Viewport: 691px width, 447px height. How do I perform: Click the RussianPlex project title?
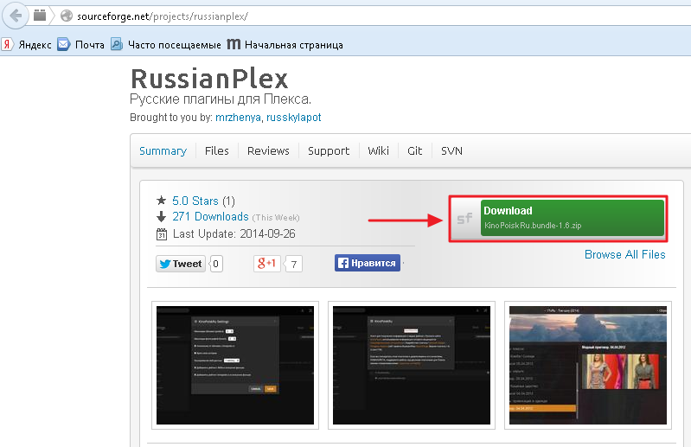[209, 79]
